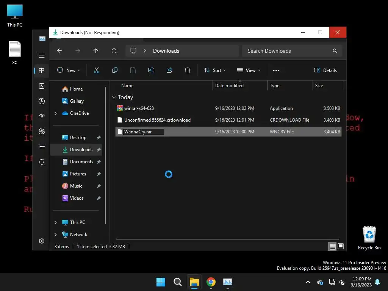Screen dimensions: 388x291
Task: Click the horizontal scrollbar in file list
Action: tap(228, 239)
